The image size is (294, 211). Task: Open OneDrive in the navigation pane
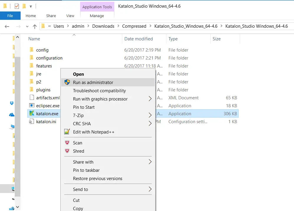11,115
